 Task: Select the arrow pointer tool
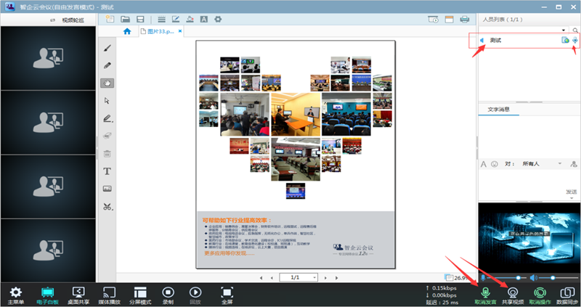tap(107, 101)
